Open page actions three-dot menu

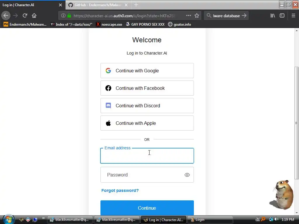(x=188, y=16)
